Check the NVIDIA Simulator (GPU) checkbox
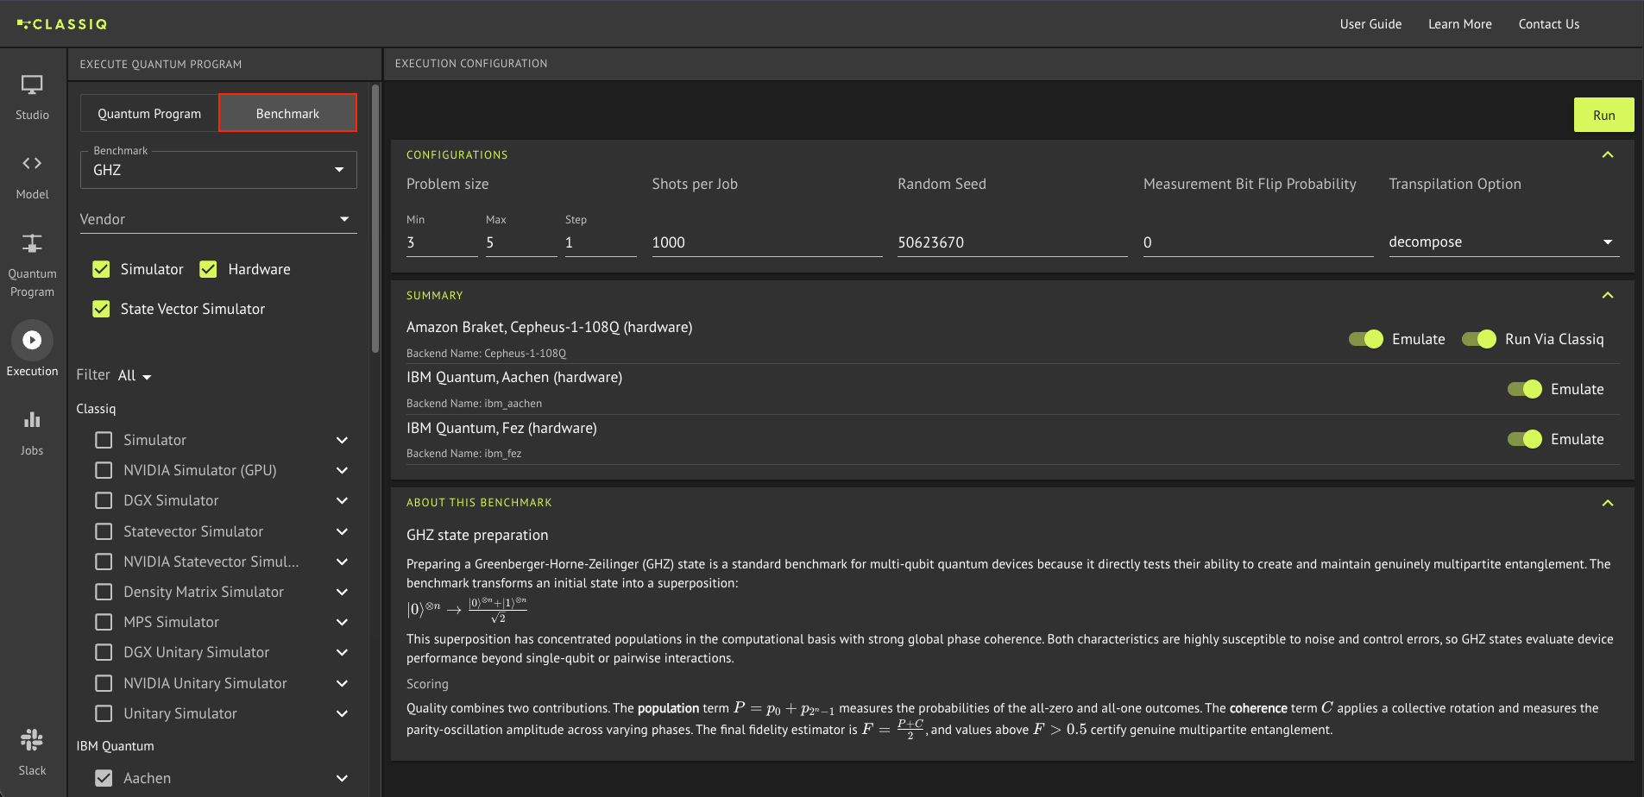This screenshot has width=1644, height=797. [104, 470]
